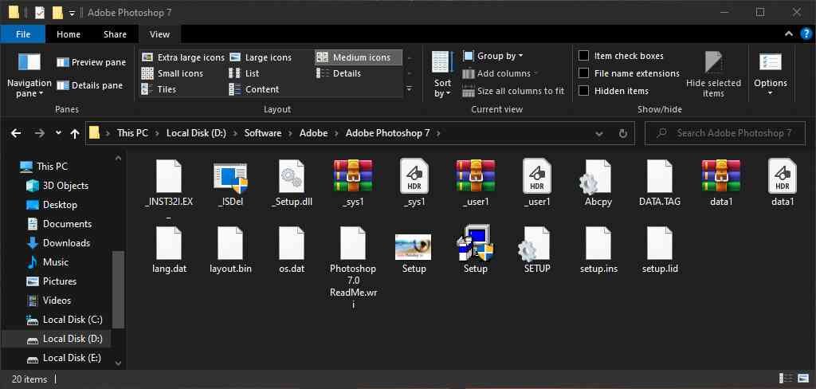Open the File menu tab
The image size is (816, 389).
23,34
